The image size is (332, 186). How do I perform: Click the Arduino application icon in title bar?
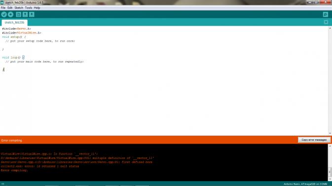pyautogui.click(x=2, y=2)
